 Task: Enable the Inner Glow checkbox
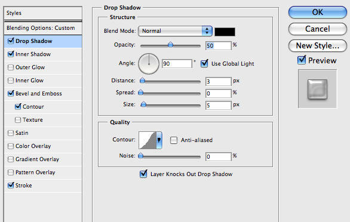click(11, 81)
